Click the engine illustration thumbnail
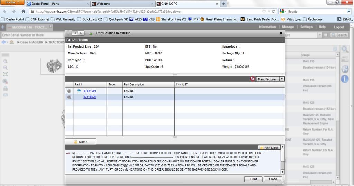 [54, 66]
